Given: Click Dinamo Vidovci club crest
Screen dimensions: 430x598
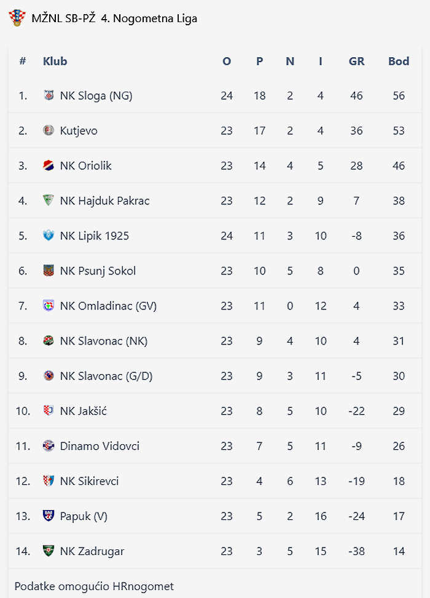Looking at the screenshot, I should [x=49, y=446].
